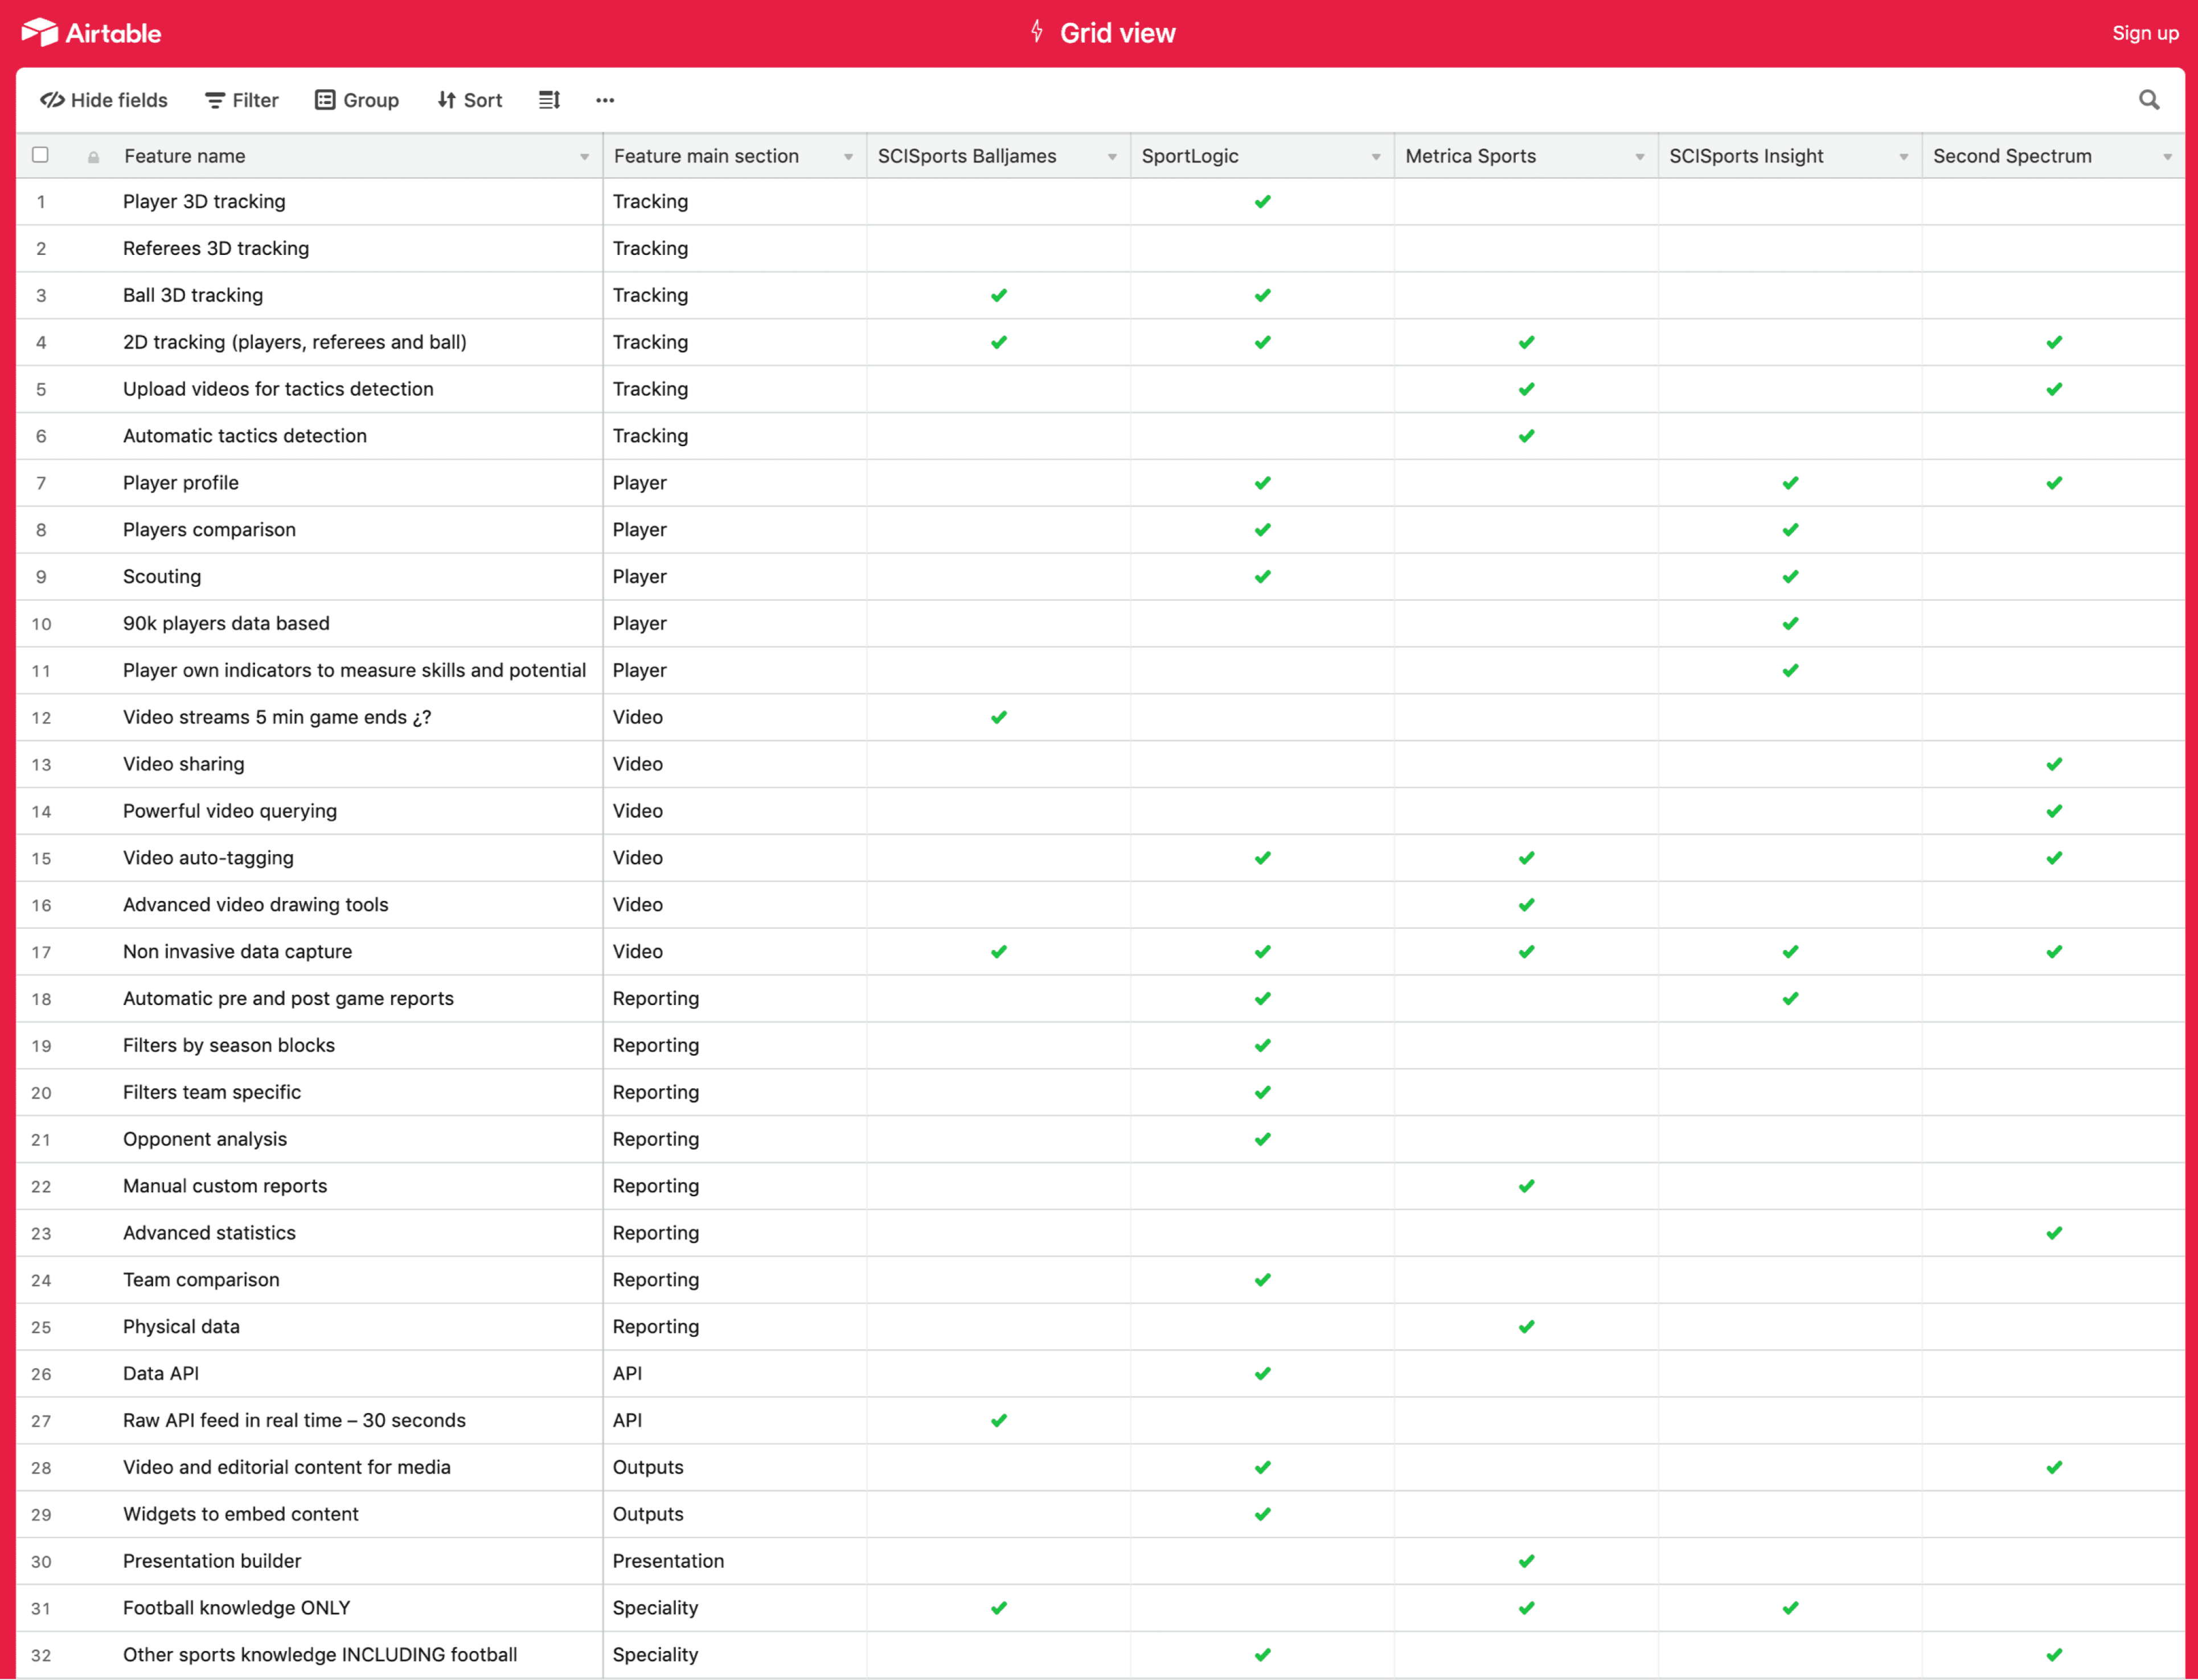Select 'Football knowledge ONLY' cell
The width and height of the screenshot is (2198, 1680).
[359, 1608]
